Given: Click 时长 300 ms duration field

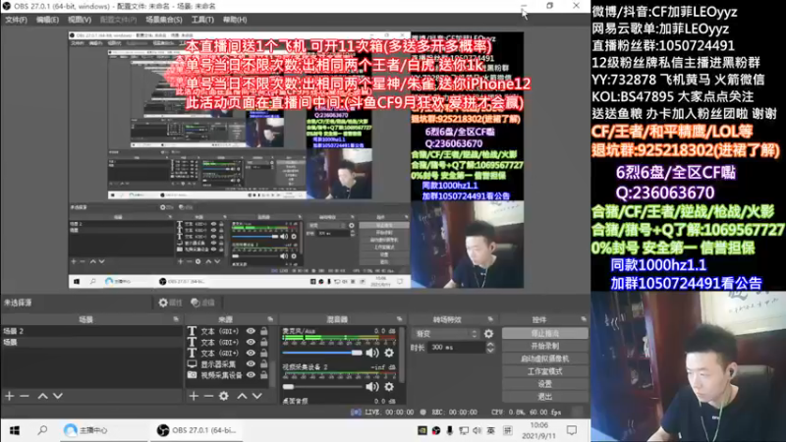Looking at the screenshot, I should click(x=456, y=348).
